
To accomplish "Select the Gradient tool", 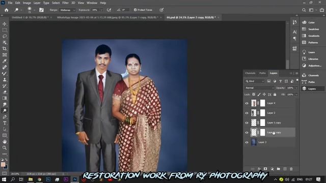I will [x=5, y=98].
